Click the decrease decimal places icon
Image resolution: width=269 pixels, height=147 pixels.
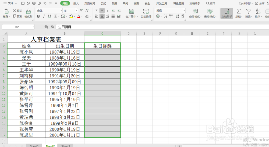(x=183, y=16)
